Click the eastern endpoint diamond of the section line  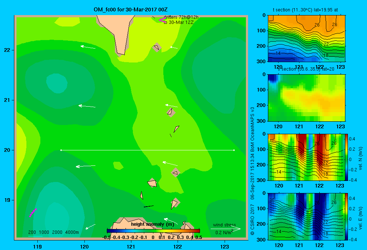pyautogui.click(x=234, y=150)
